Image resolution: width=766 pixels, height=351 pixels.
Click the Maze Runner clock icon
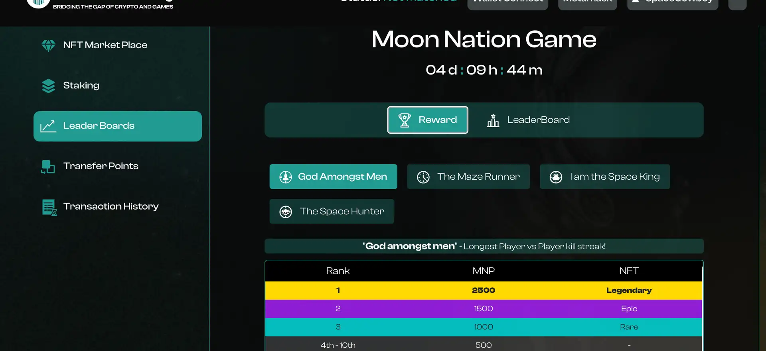423,177
